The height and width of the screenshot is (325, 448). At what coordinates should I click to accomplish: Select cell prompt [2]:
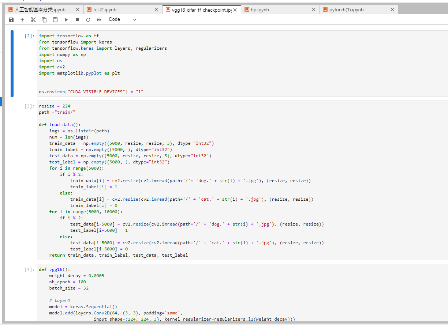click(29, 36)
